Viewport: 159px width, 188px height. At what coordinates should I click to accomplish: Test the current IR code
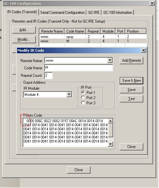point(131,99)
